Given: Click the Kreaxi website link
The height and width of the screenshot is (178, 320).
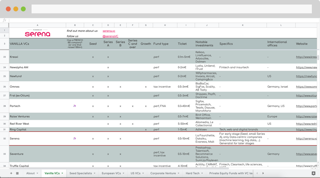Looking at the screenshot, I should (x=306, y=57).
